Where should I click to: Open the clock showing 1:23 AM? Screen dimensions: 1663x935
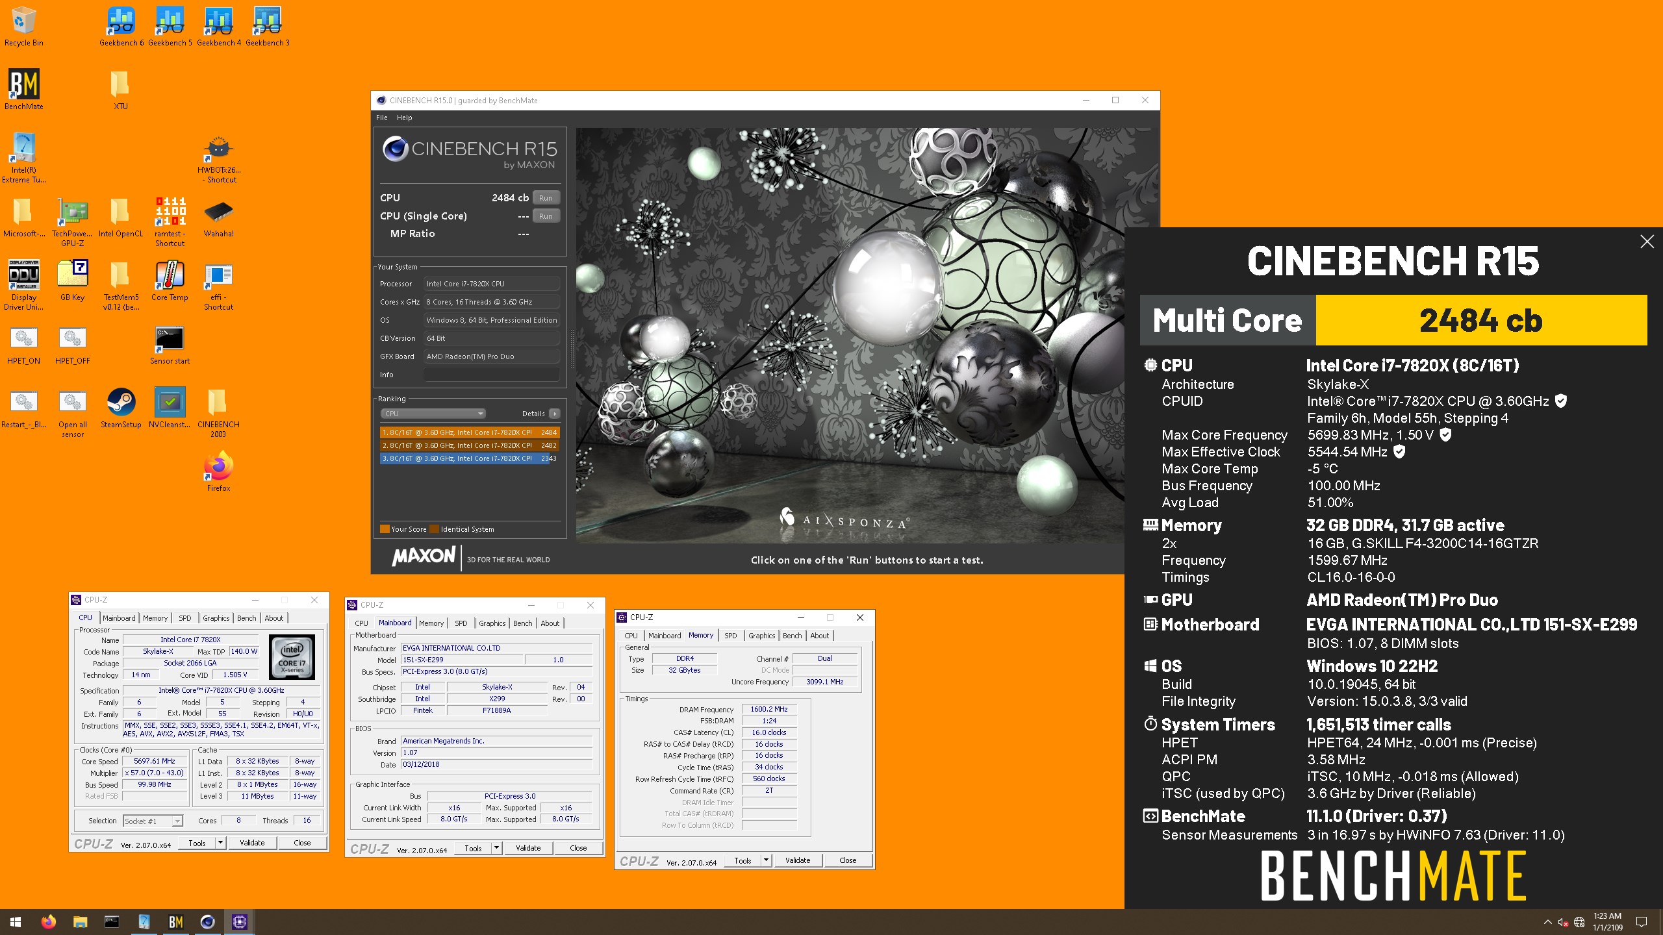1607,922
